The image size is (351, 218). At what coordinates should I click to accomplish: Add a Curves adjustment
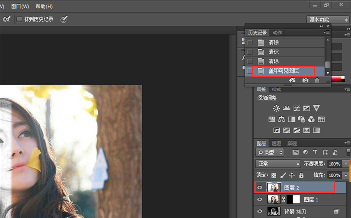click(x=297, y=108)
